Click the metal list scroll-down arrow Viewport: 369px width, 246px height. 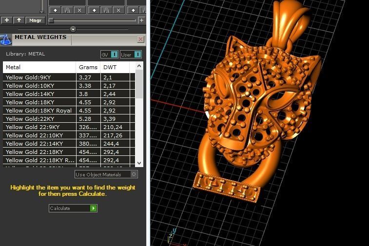click(x=139, y=163)
